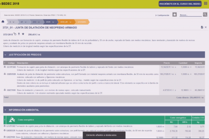Click the document icon right of the title
Viewport: 209px width, 139px height.
201,27
